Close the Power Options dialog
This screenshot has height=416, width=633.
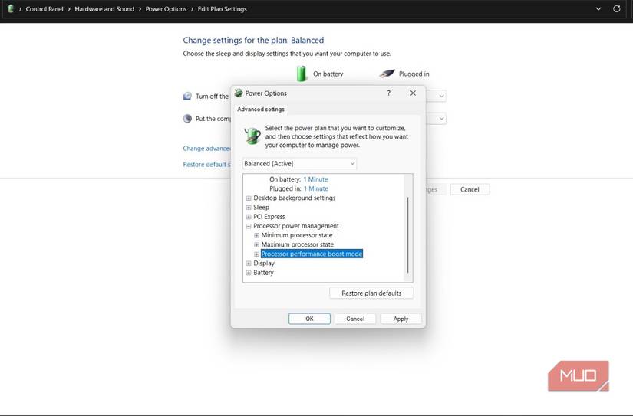tap(413, 93)
